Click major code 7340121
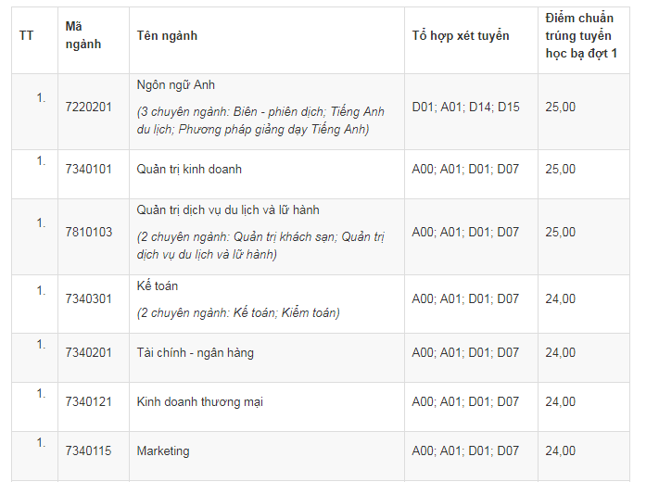Viewport: 659px width, 482px height. [88, 402]
